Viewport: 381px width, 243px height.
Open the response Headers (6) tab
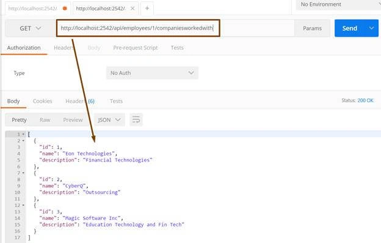[x=80, y=101]
